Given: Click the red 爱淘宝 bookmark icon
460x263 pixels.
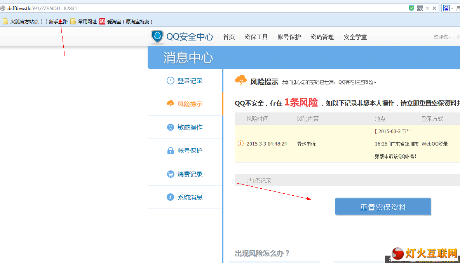Looking at the screenshot, I should (x=102, y=21).
